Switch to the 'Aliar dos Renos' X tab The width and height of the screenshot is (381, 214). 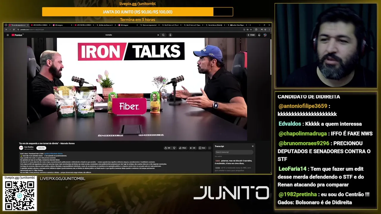(107, 25)
